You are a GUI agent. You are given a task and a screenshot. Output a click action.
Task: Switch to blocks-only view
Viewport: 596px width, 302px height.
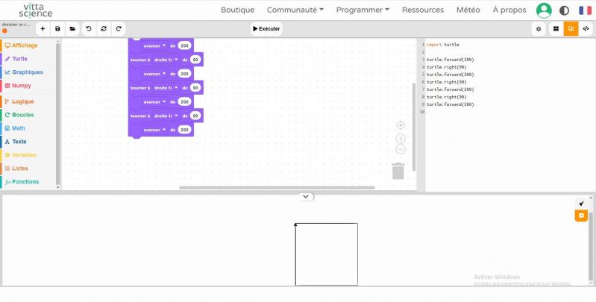click(x=556, y=28)
